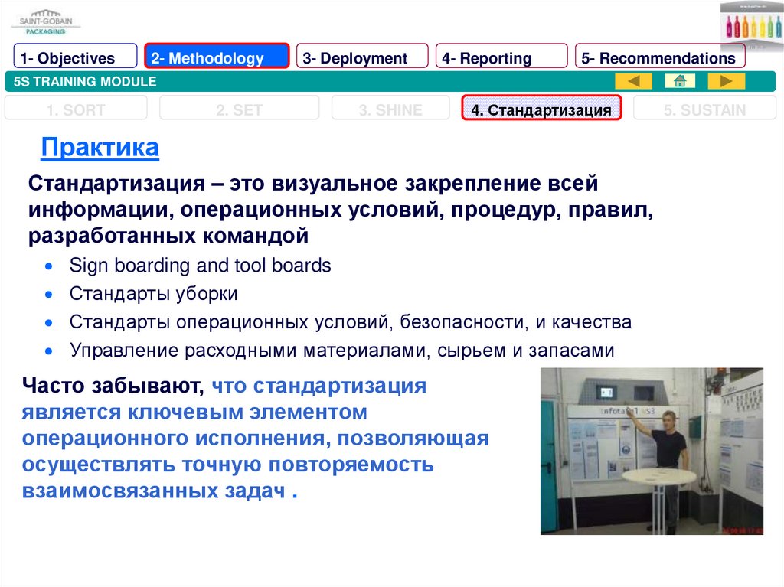Click the 4. Стандартизация step button
784x587 pixels.
pyautogui.click(x=541, y=109)
